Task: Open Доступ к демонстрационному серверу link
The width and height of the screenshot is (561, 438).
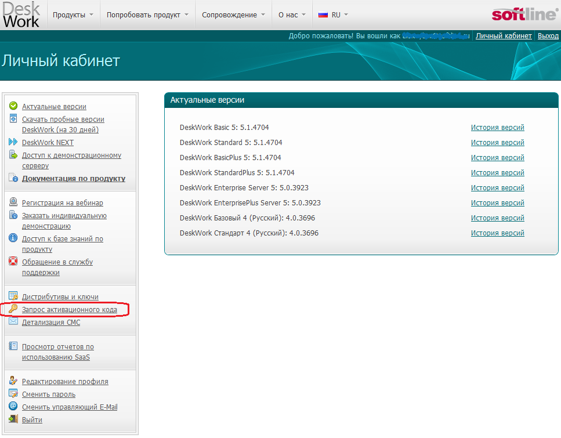Action: [x=71, y=160]
